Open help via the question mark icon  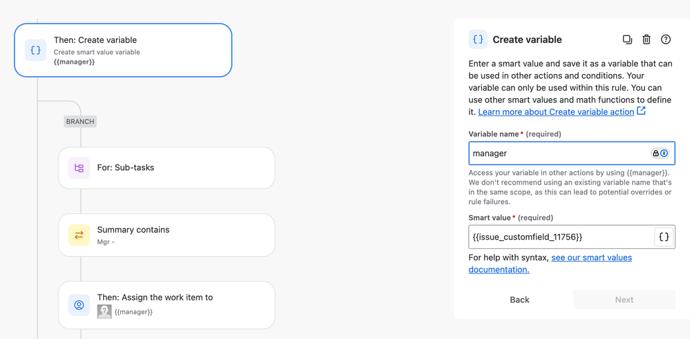click(666, 39)
